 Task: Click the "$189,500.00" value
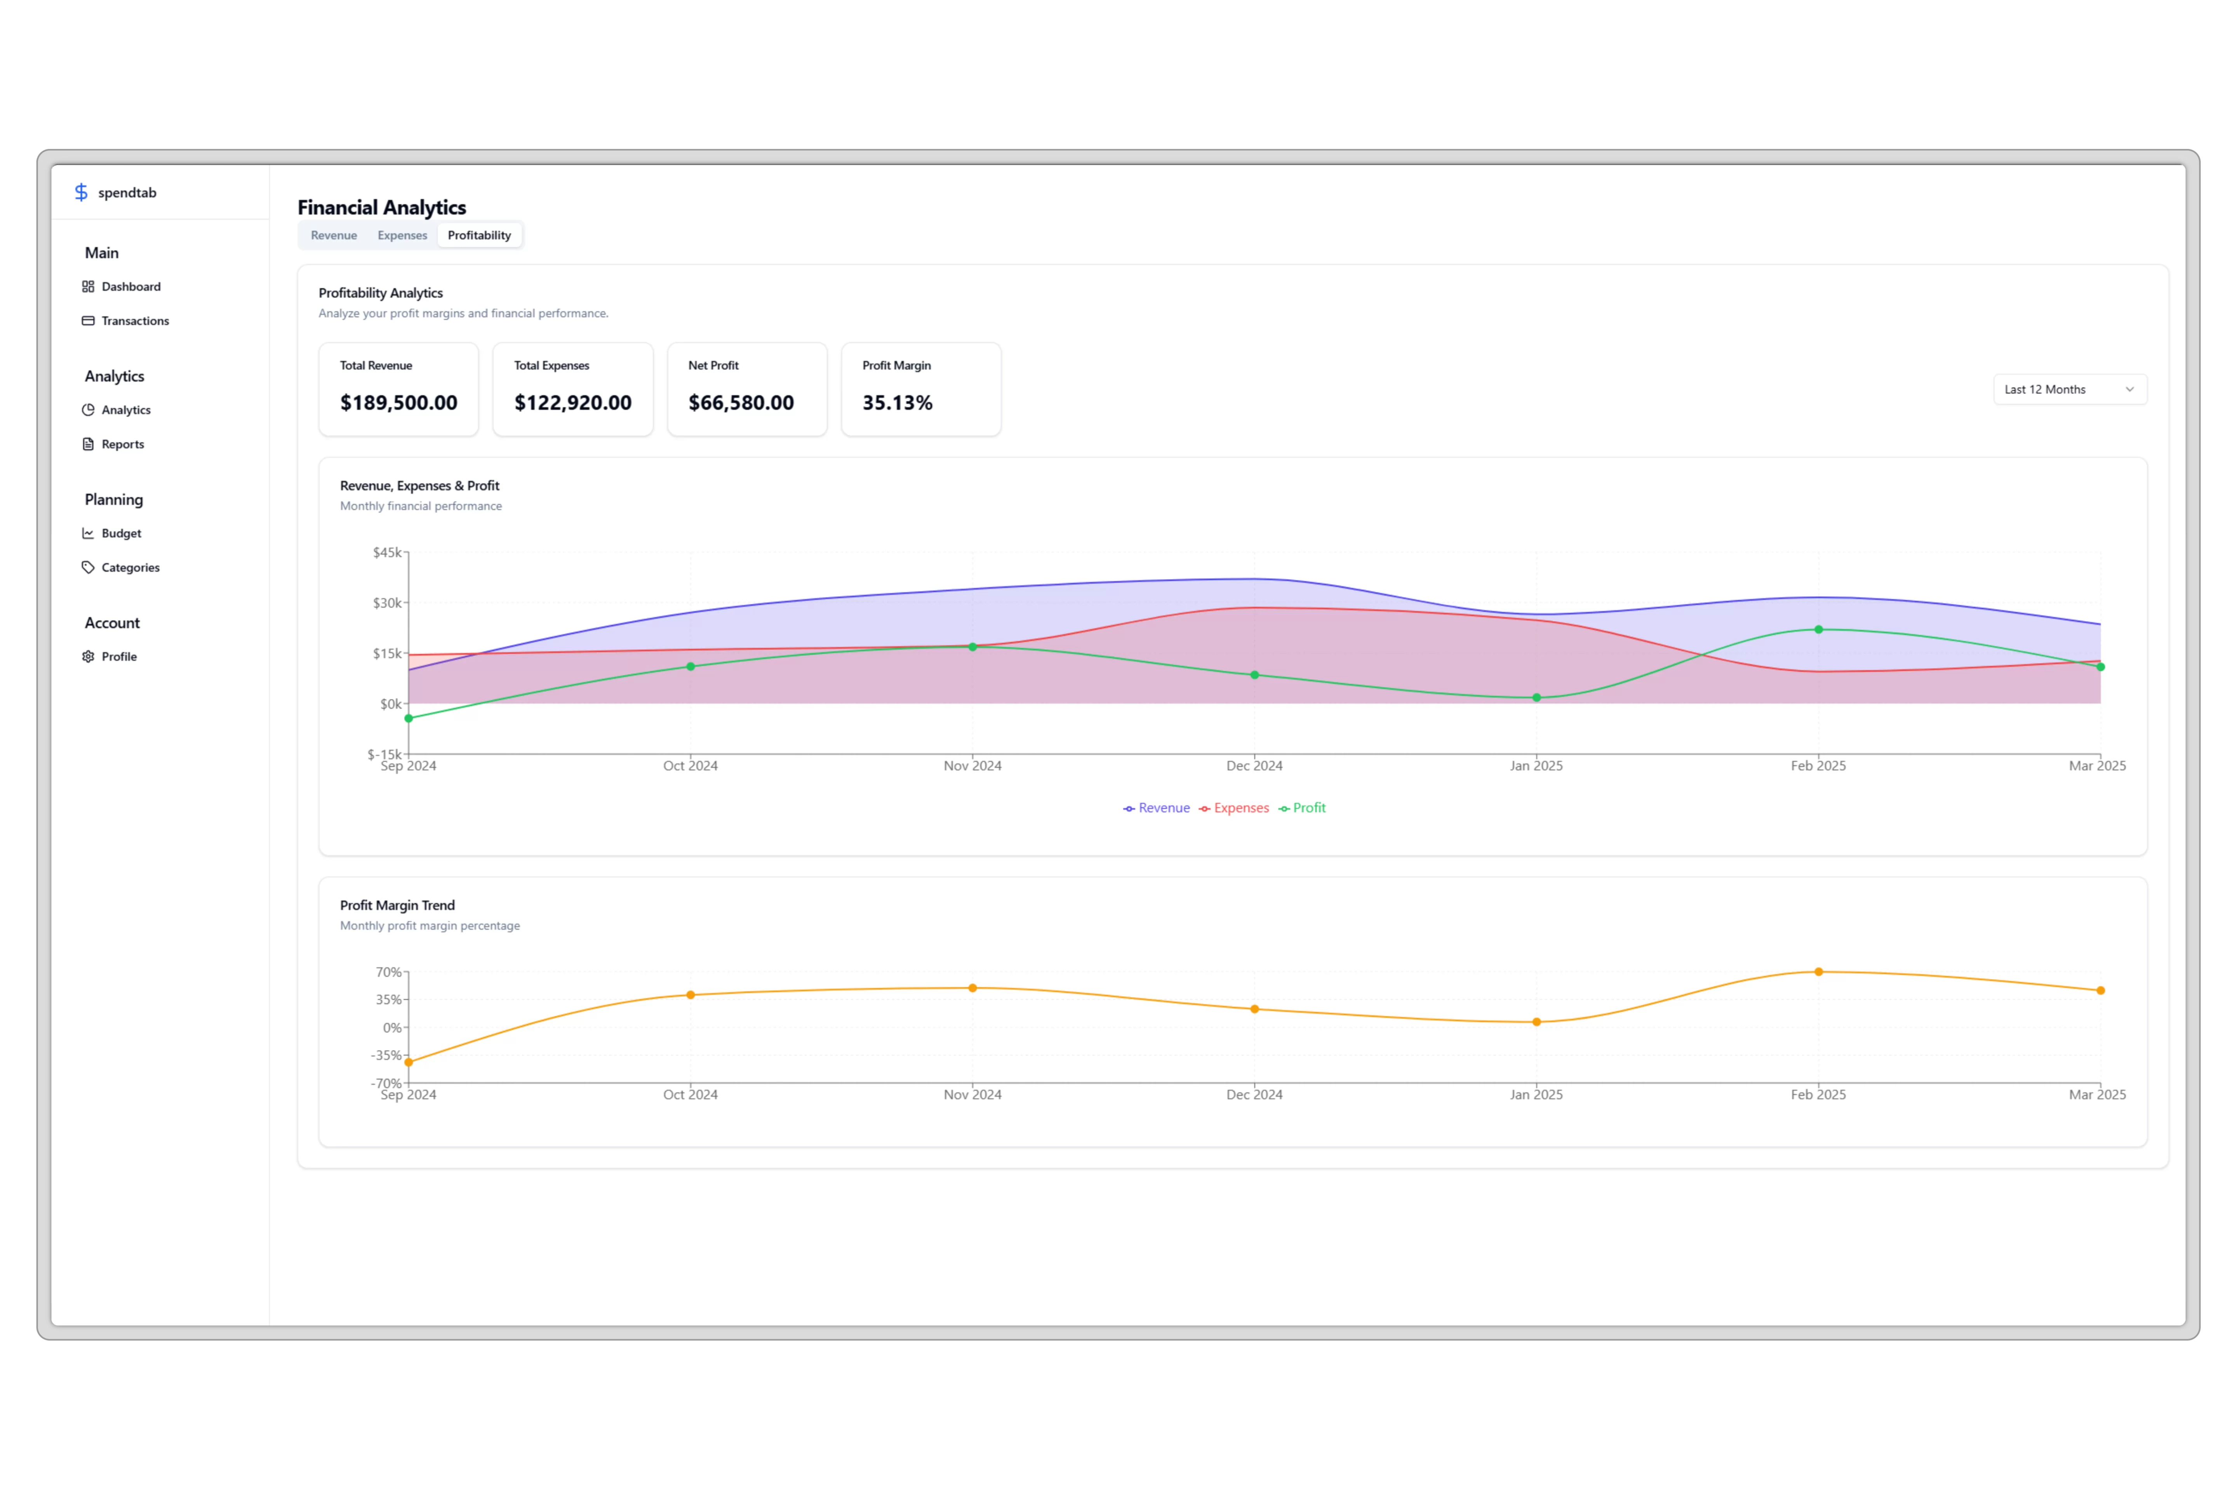398,402
